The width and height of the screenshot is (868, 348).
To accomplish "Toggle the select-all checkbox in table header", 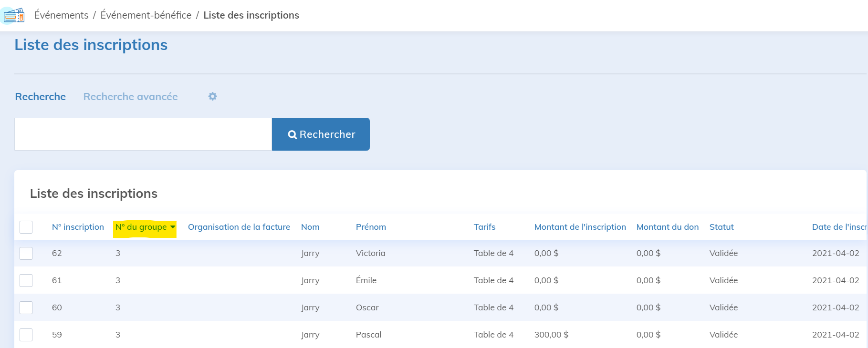I will click(x=26, y=227).
